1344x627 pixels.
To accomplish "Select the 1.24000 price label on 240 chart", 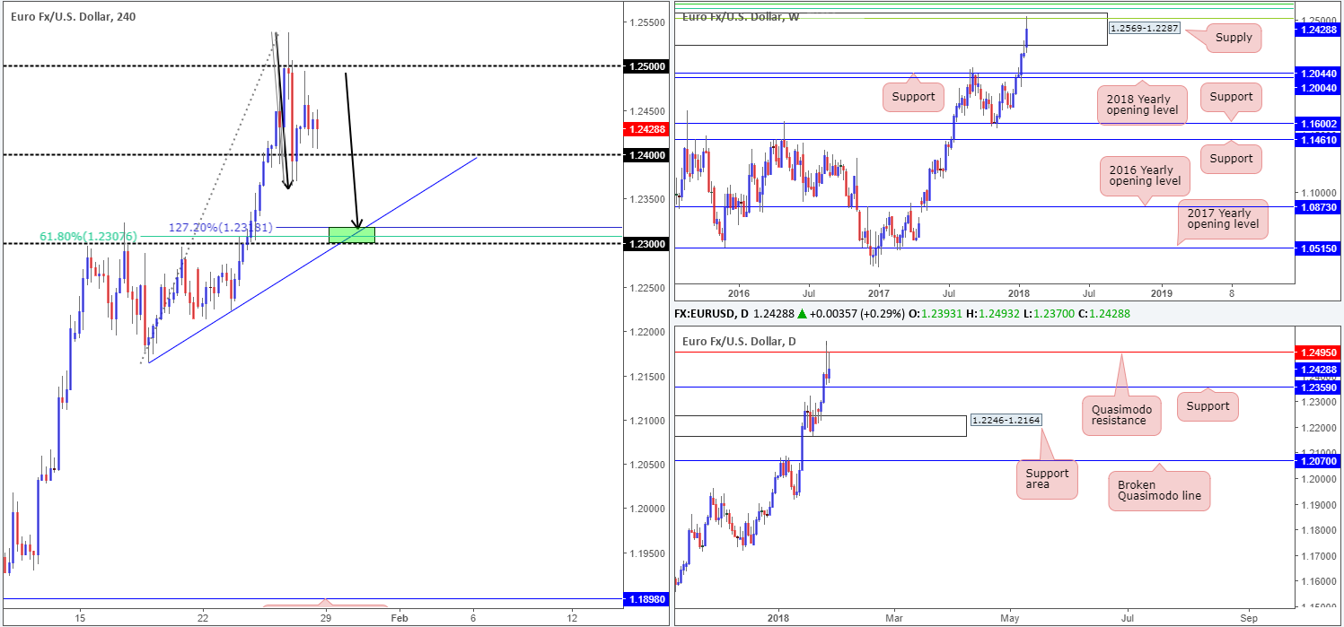I will [x=647, y=155].
